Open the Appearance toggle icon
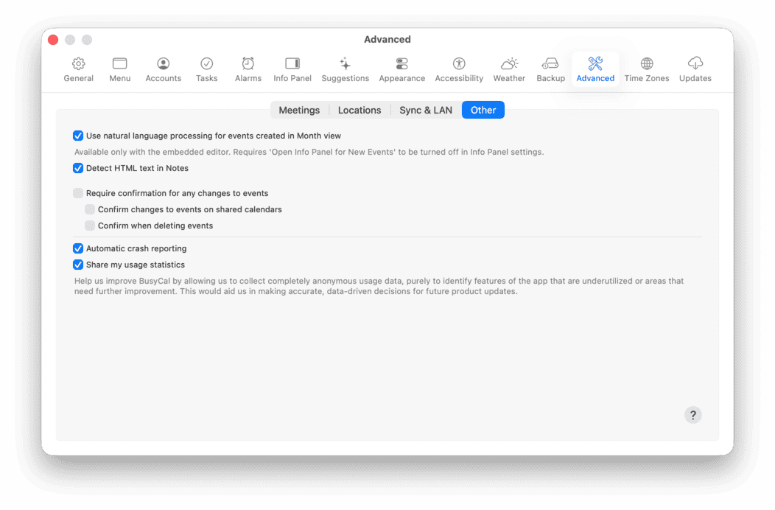The height and width of the screenshot is (510, 775). coord(401,64)
